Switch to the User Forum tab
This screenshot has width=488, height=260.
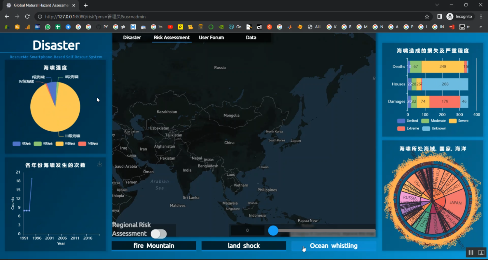[211, 37]
